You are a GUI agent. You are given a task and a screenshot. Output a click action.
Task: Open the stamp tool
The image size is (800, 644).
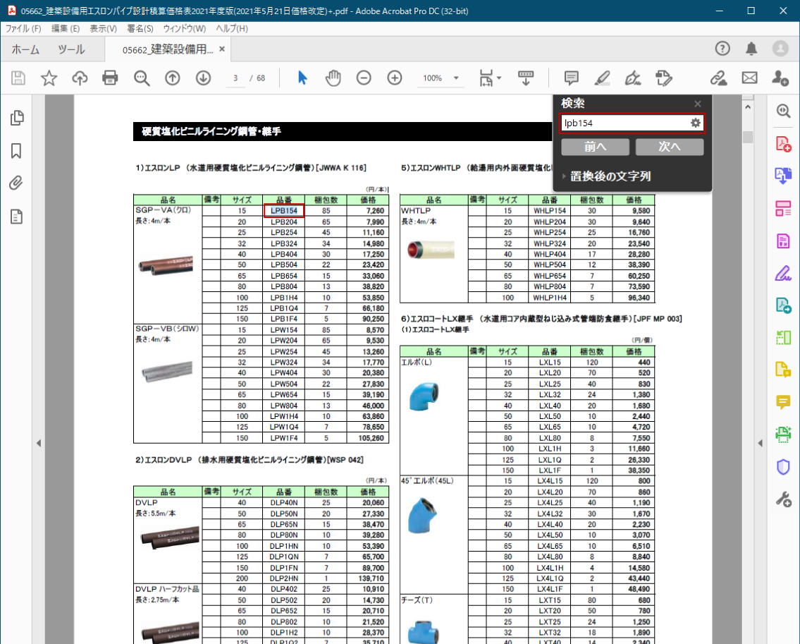[664, 78]
